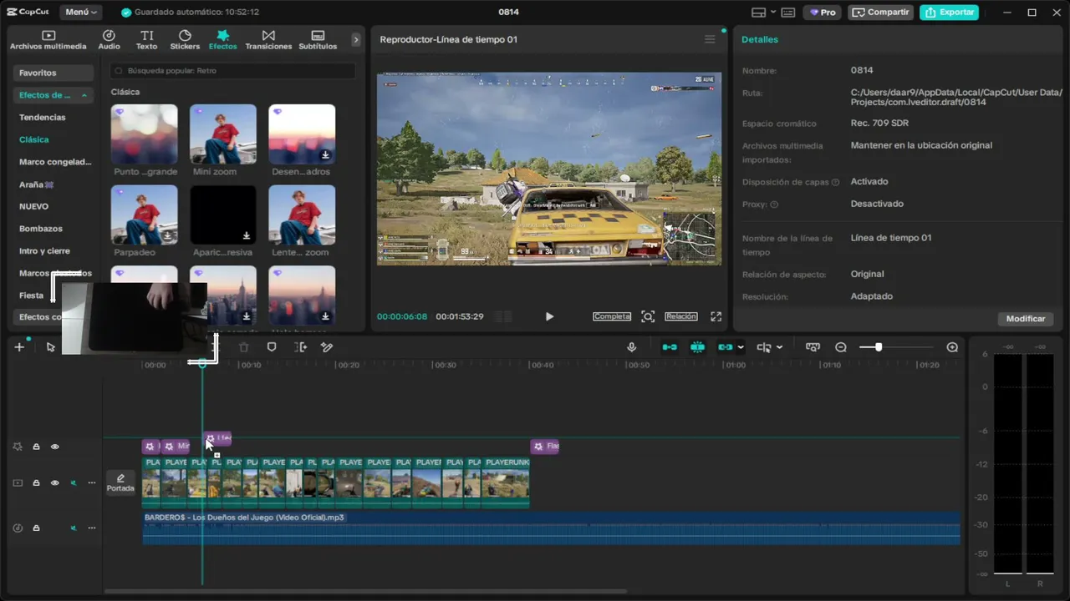Image resolution: width=1070 pixels, height=601 pixels.
Task: Choose the NUEVO effects category
Action: coord(34,206)
